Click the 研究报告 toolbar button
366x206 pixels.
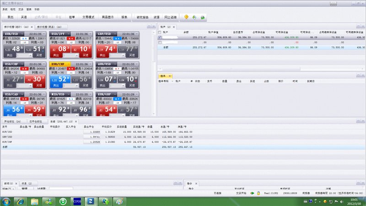click(x=143, y=17)
